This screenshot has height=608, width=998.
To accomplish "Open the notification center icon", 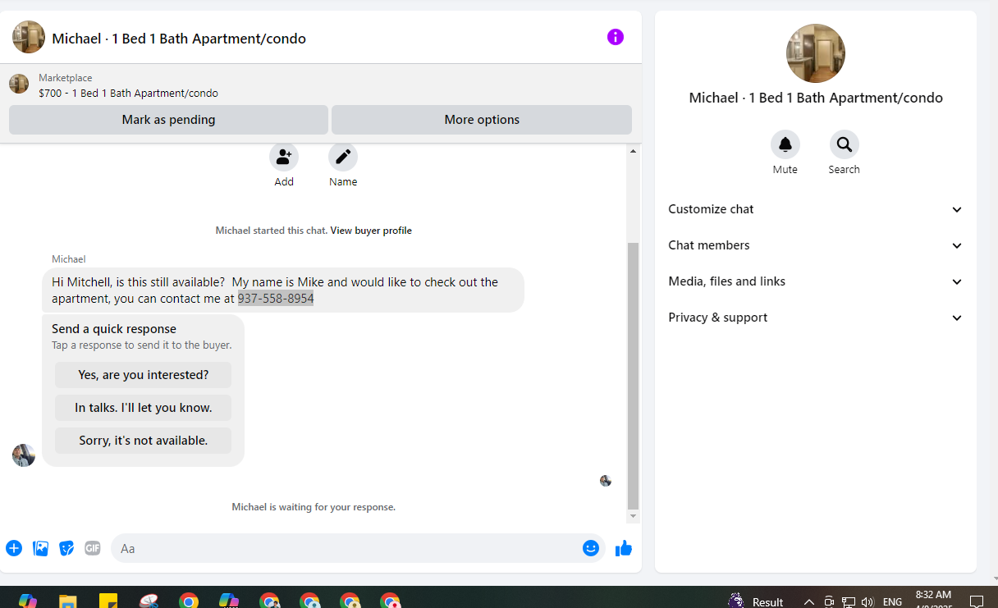I will 977,601.
